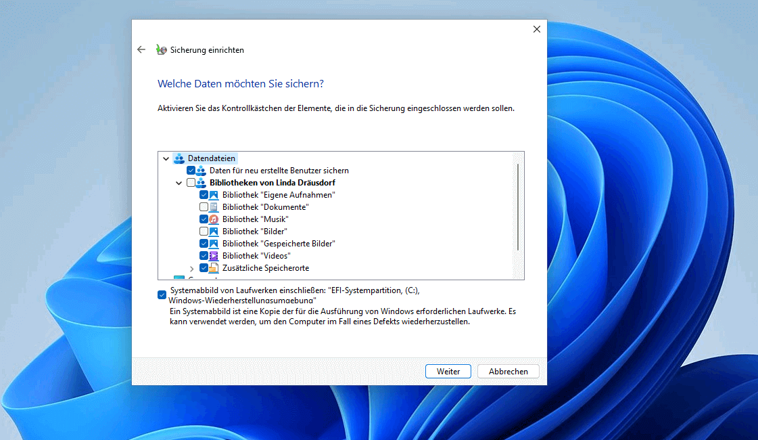
Task: Click the Dokumente library icon
Action: click(214, 207)
